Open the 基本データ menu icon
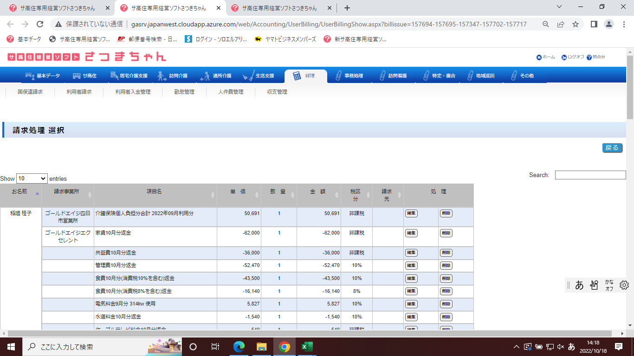 [x=30, y=76]
